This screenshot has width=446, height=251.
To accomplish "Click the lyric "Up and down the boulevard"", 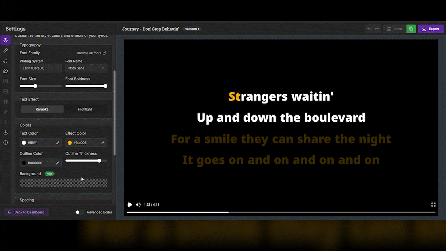I will (281, 118).
